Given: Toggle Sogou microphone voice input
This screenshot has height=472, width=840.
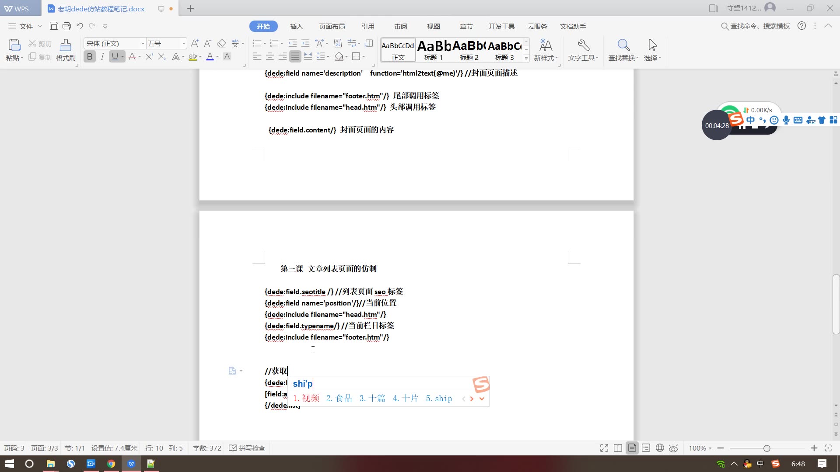Looking at the screenshot, I should [x=786, y=120].
